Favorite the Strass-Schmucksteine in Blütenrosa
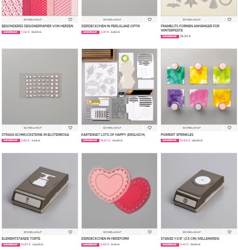 (x=70, y=128)
